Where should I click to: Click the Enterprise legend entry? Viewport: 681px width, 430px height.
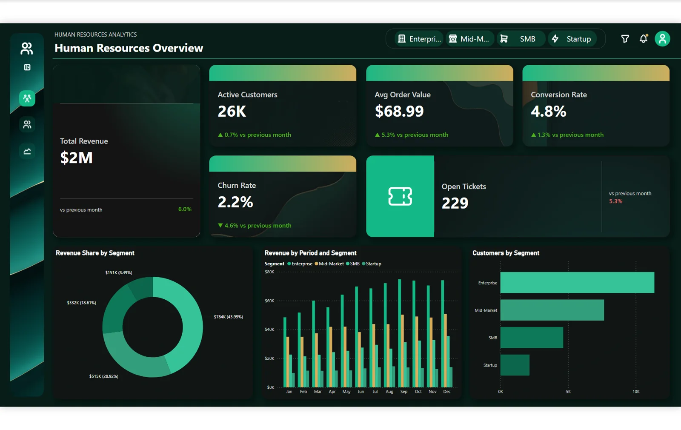pos(300,264)
